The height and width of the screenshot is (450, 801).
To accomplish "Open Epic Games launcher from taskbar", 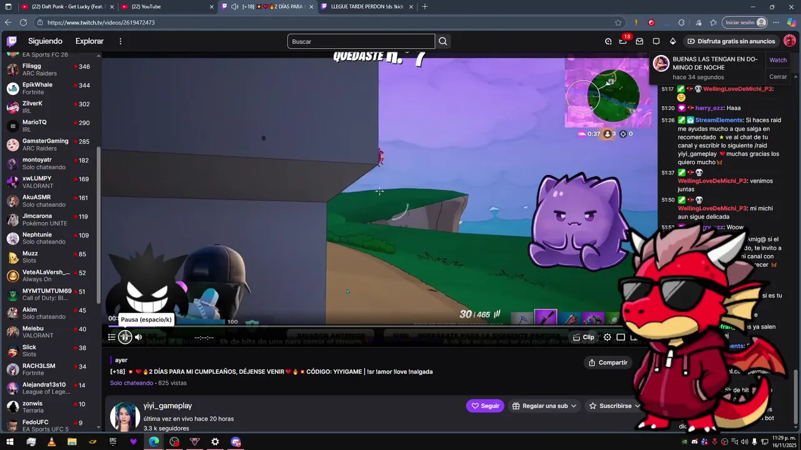I will [113, 442].
